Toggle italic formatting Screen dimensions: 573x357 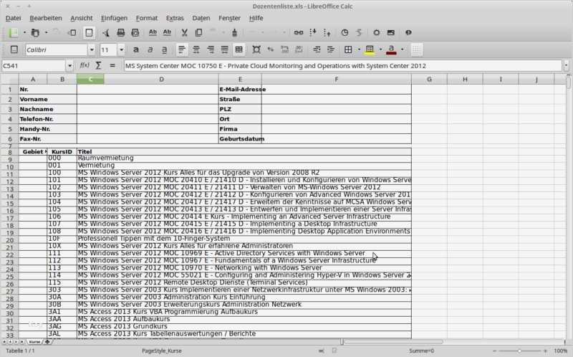pos(150,49)
